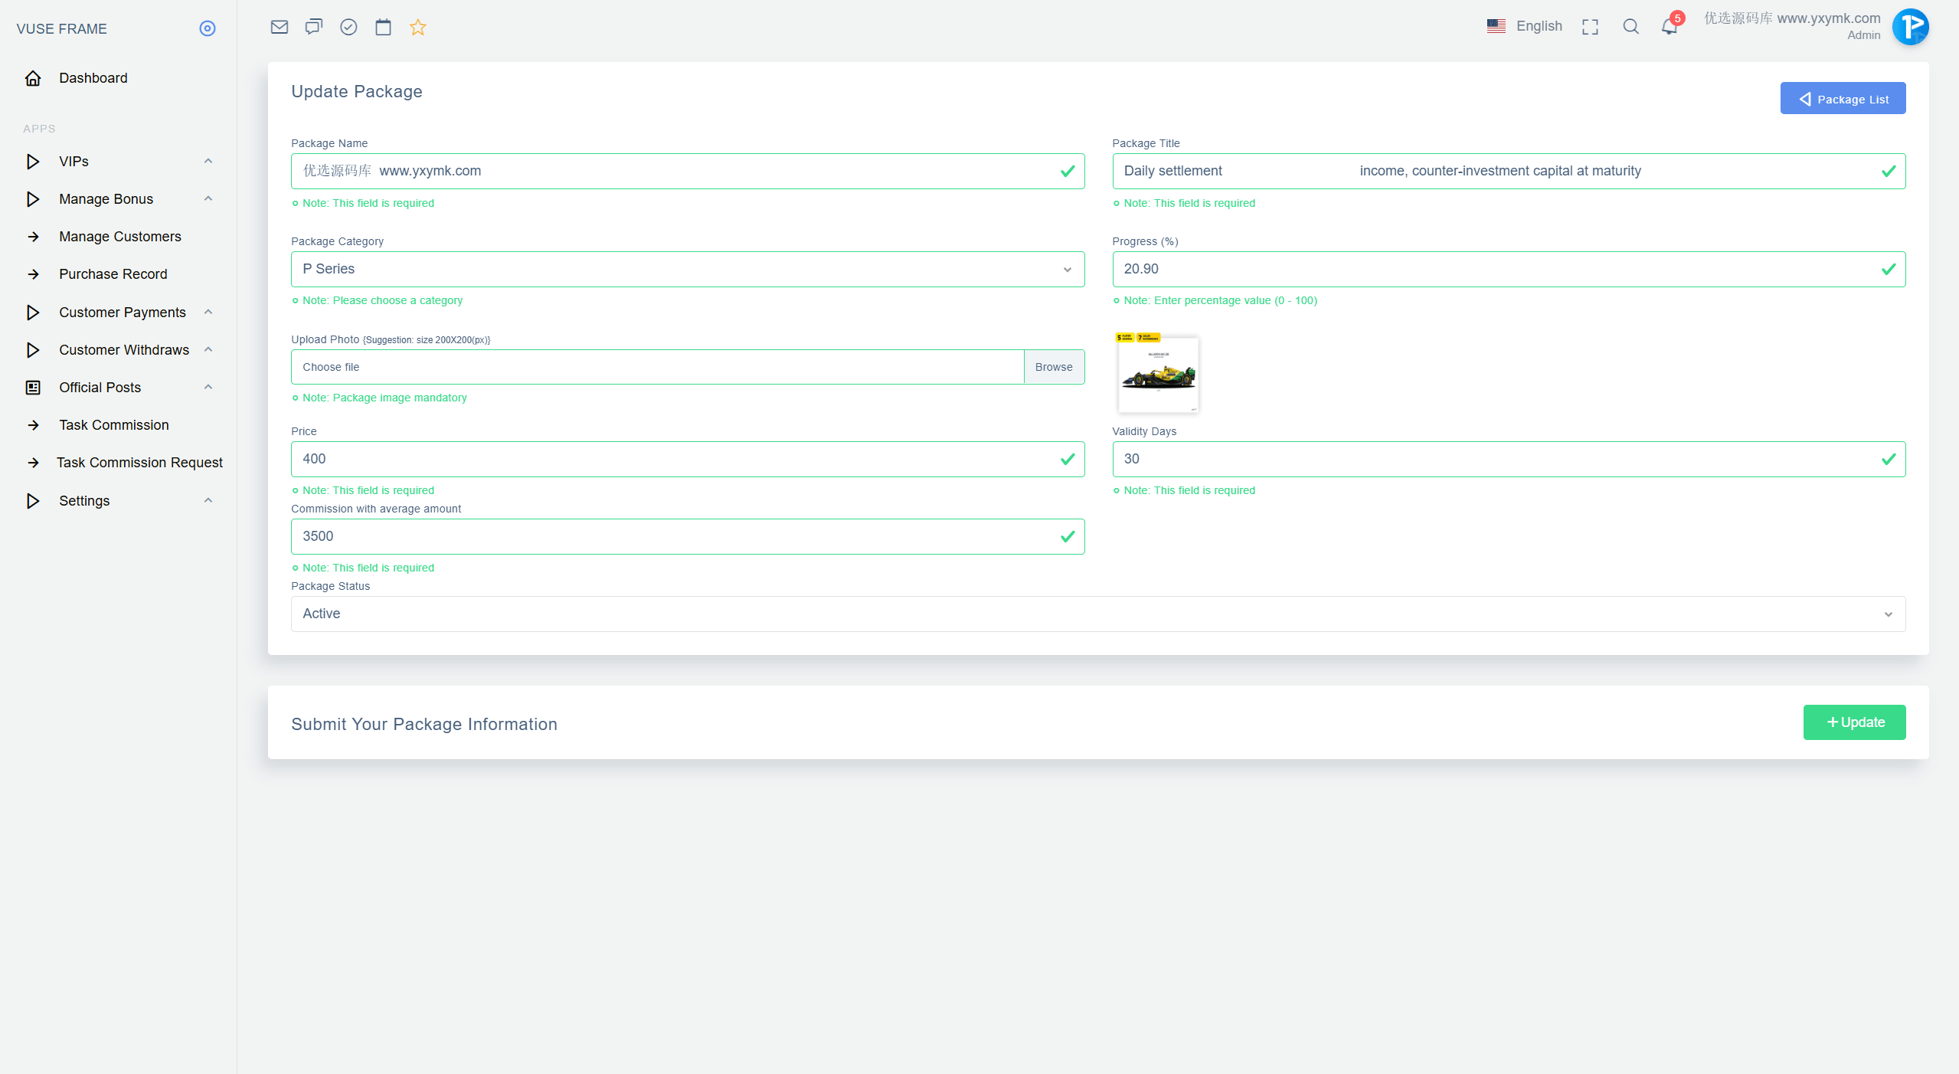
Task: Click the Official Posts newspaper icon
Action: 33,388
